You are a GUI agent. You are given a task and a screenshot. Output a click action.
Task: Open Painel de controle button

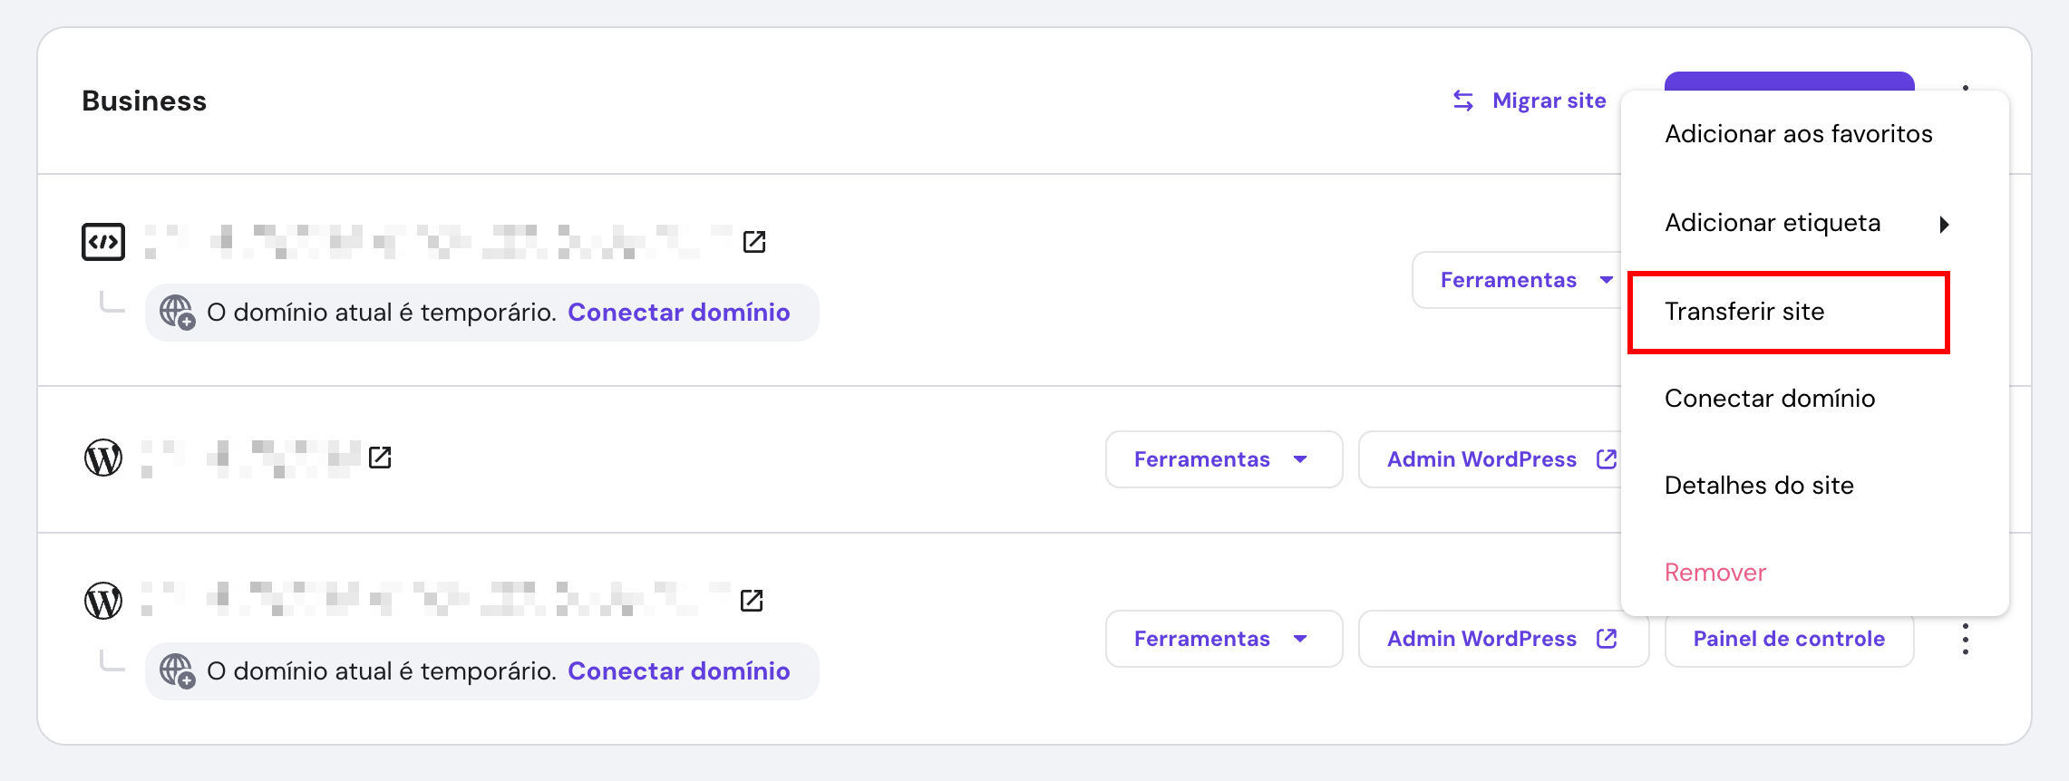pyautogui.click(x=1788, y=639)
